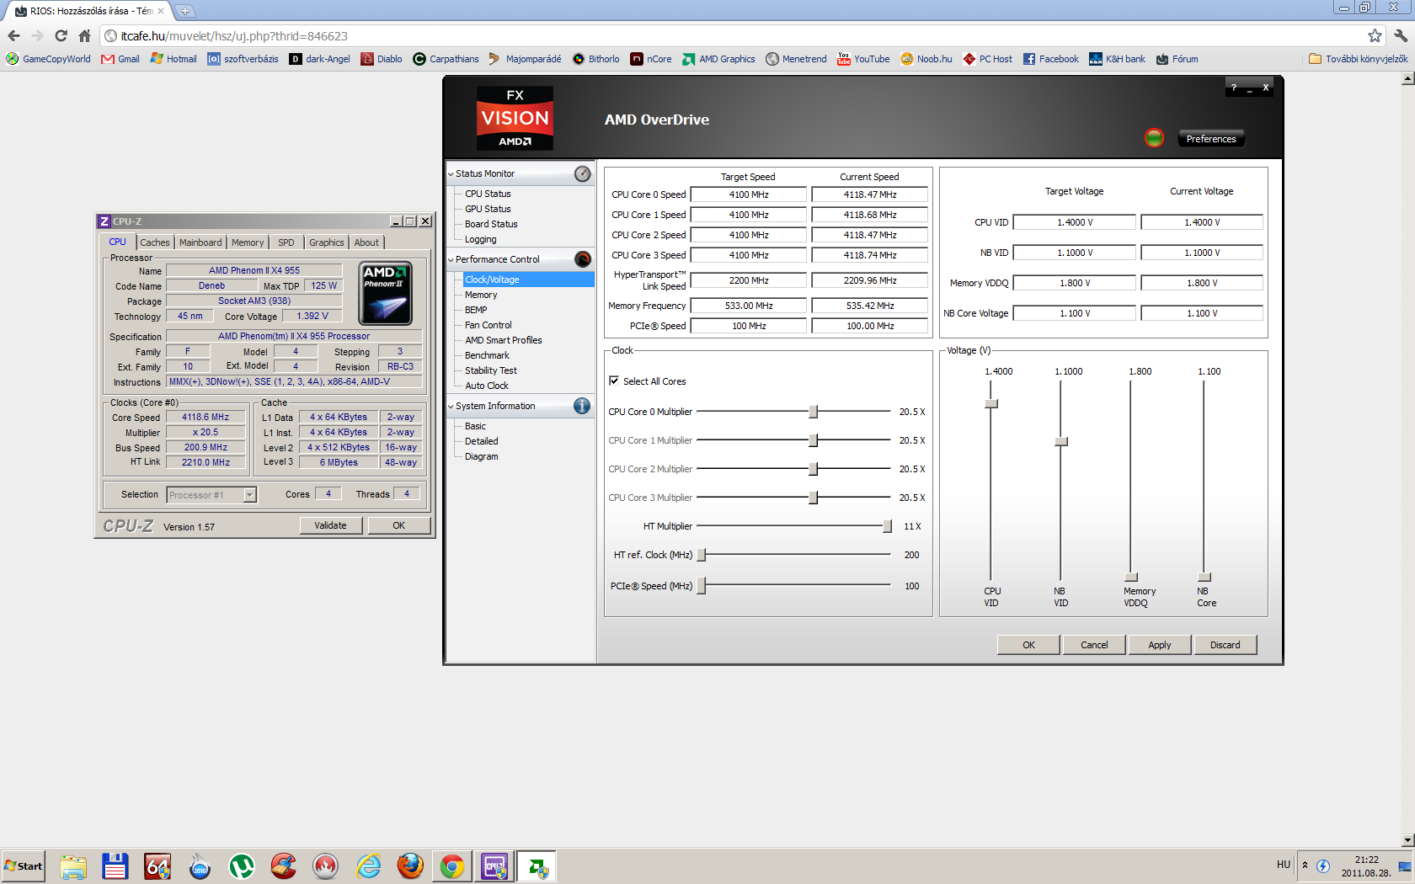Open the További könyvjelzők bookmarks folder
Viewport: 1415px width, 884px height.
pyautogui.click(x=1358, y=59)
